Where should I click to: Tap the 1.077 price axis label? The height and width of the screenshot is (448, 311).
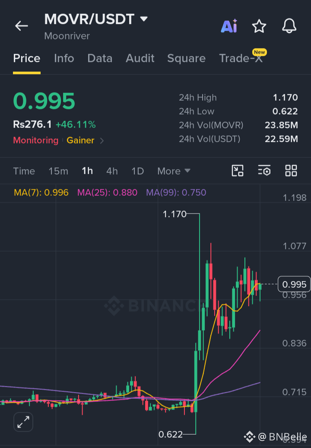pyautogui.click(x=295, y=246)
